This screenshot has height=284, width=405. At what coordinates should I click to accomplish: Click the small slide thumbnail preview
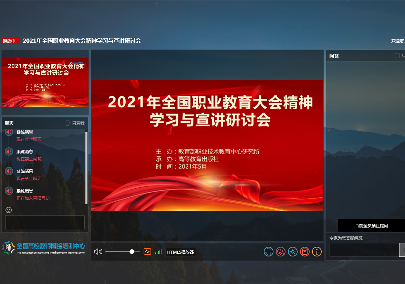(x=45, y=82)
